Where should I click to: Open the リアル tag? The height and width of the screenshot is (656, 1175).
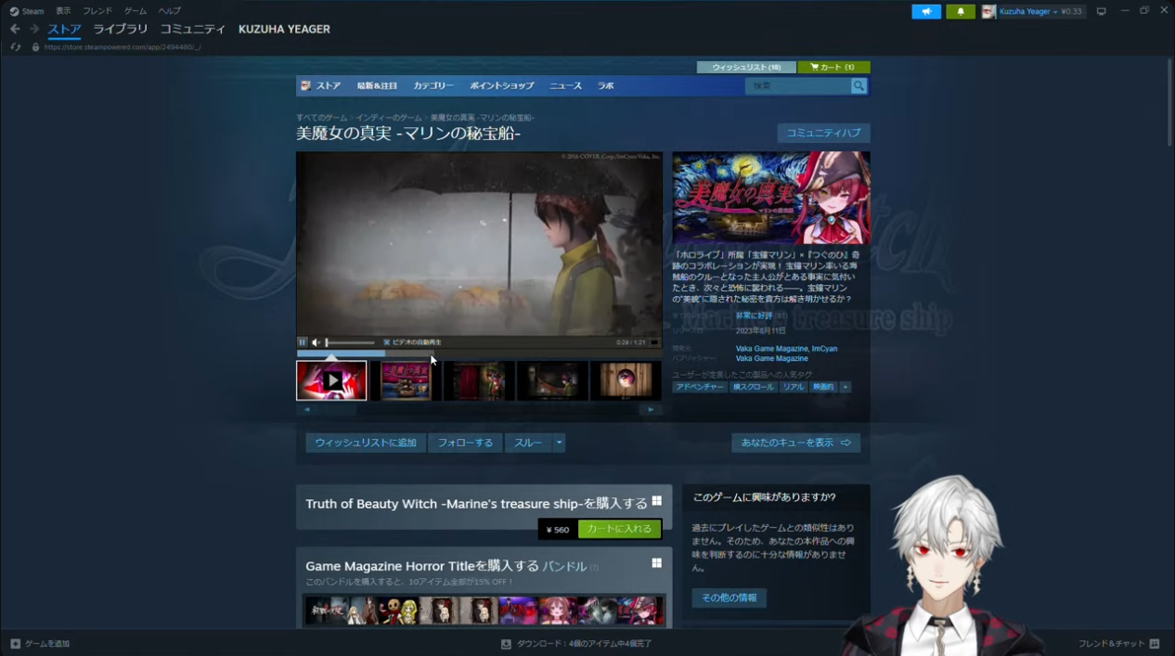793,387
